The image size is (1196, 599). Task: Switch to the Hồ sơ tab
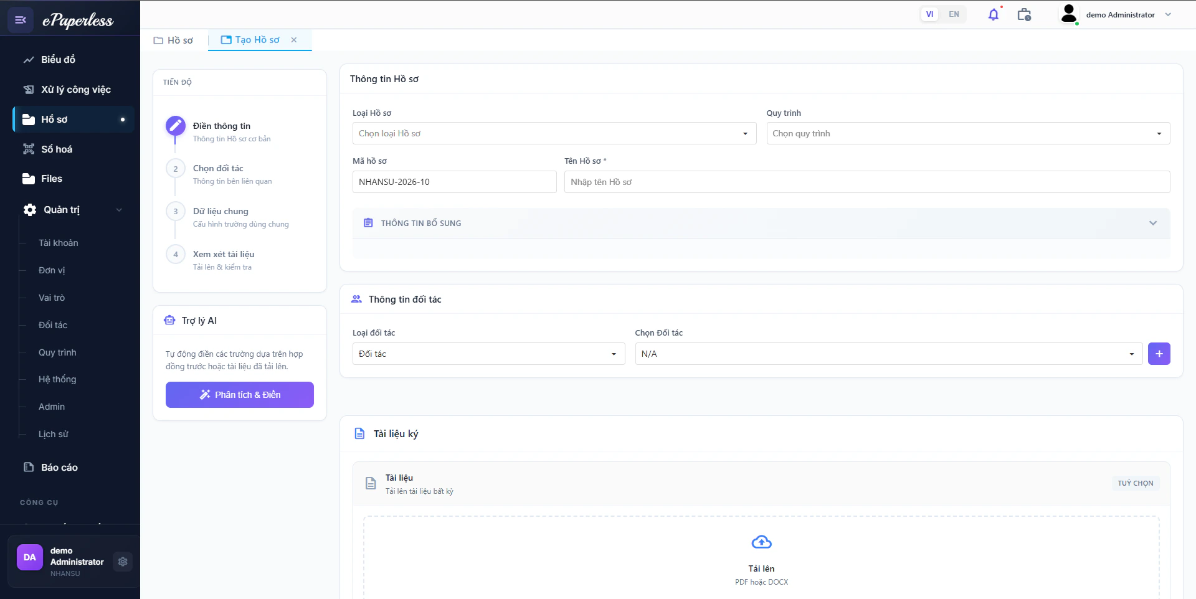(x=173, y=40)
